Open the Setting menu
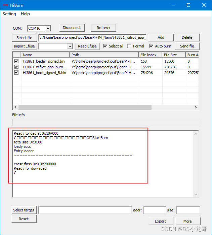 [x=9, y=14]
